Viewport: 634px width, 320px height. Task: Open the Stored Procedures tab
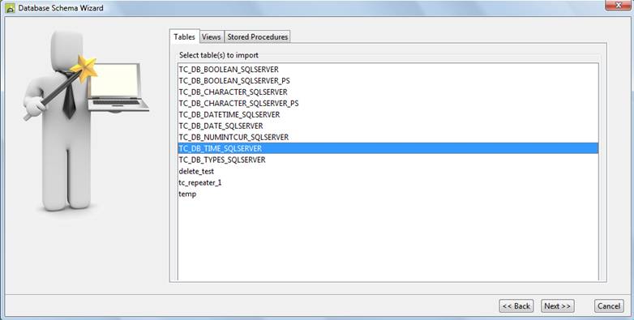[x=258, y=36]
